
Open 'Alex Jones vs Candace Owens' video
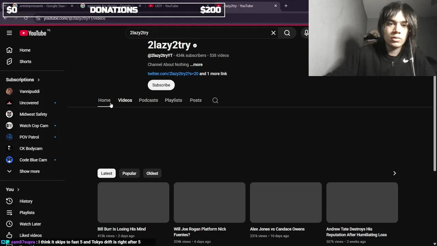[277, 229]
